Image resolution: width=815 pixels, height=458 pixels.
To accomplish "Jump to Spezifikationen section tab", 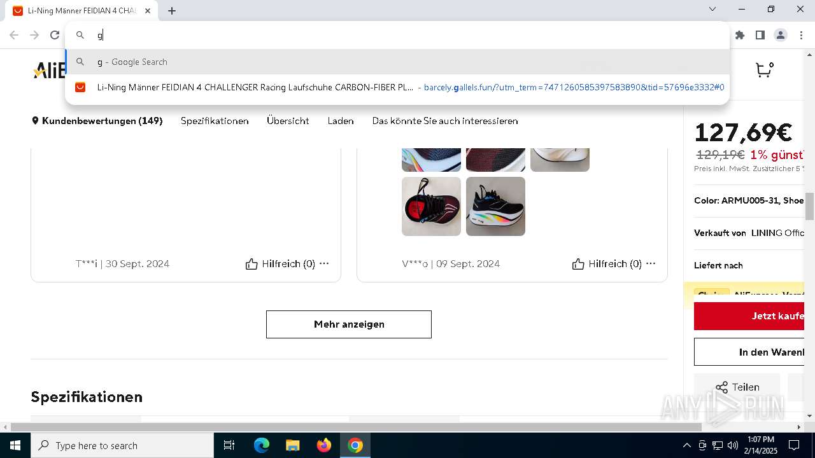I will coord(215,121).
